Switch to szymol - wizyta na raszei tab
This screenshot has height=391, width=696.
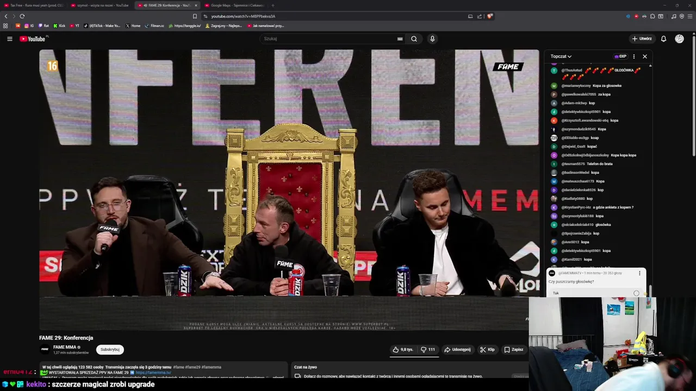[100, 5]
